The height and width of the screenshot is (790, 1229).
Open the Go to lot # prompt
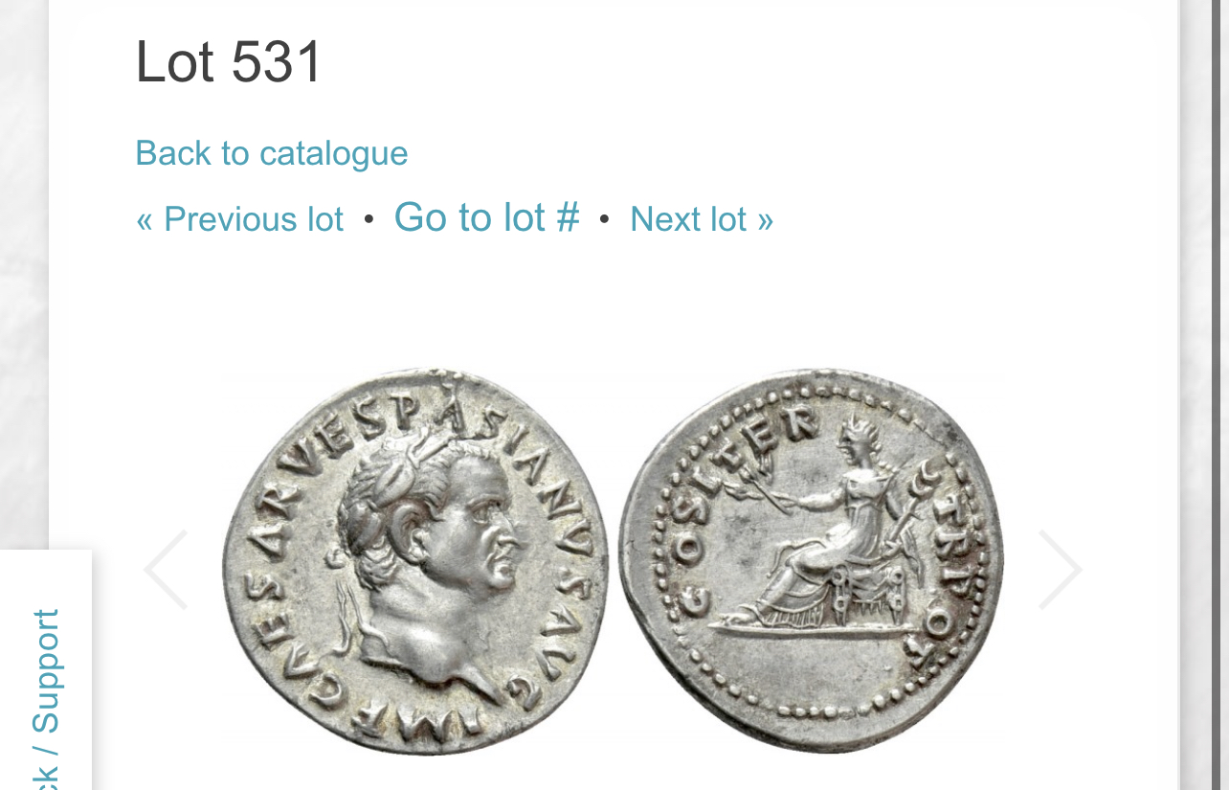[487, 216]
